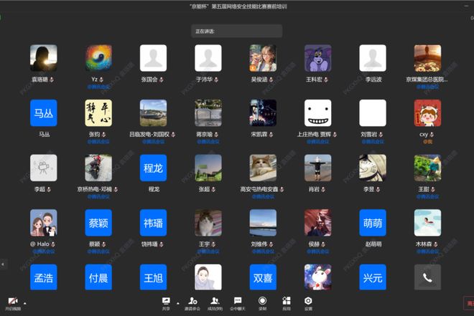Click the Invite (邀请参会) icon
474x316 pixels.
coord(192,302)
